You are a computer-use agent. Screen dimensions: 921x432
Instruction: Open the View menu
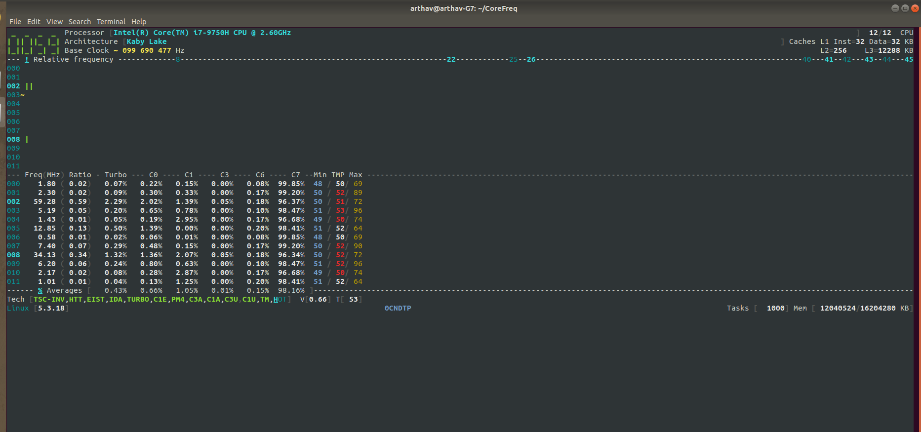(x=54, y=22)
